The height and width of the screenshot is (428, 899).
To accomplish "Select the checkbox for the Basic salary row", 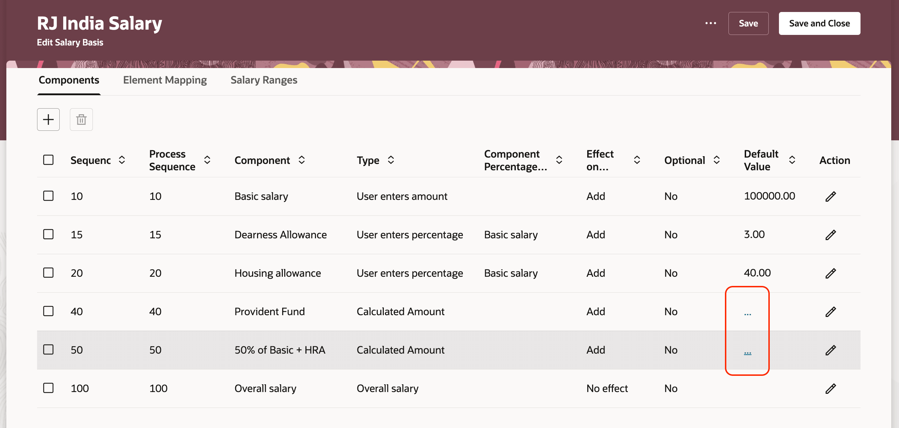I will [48, 196].
